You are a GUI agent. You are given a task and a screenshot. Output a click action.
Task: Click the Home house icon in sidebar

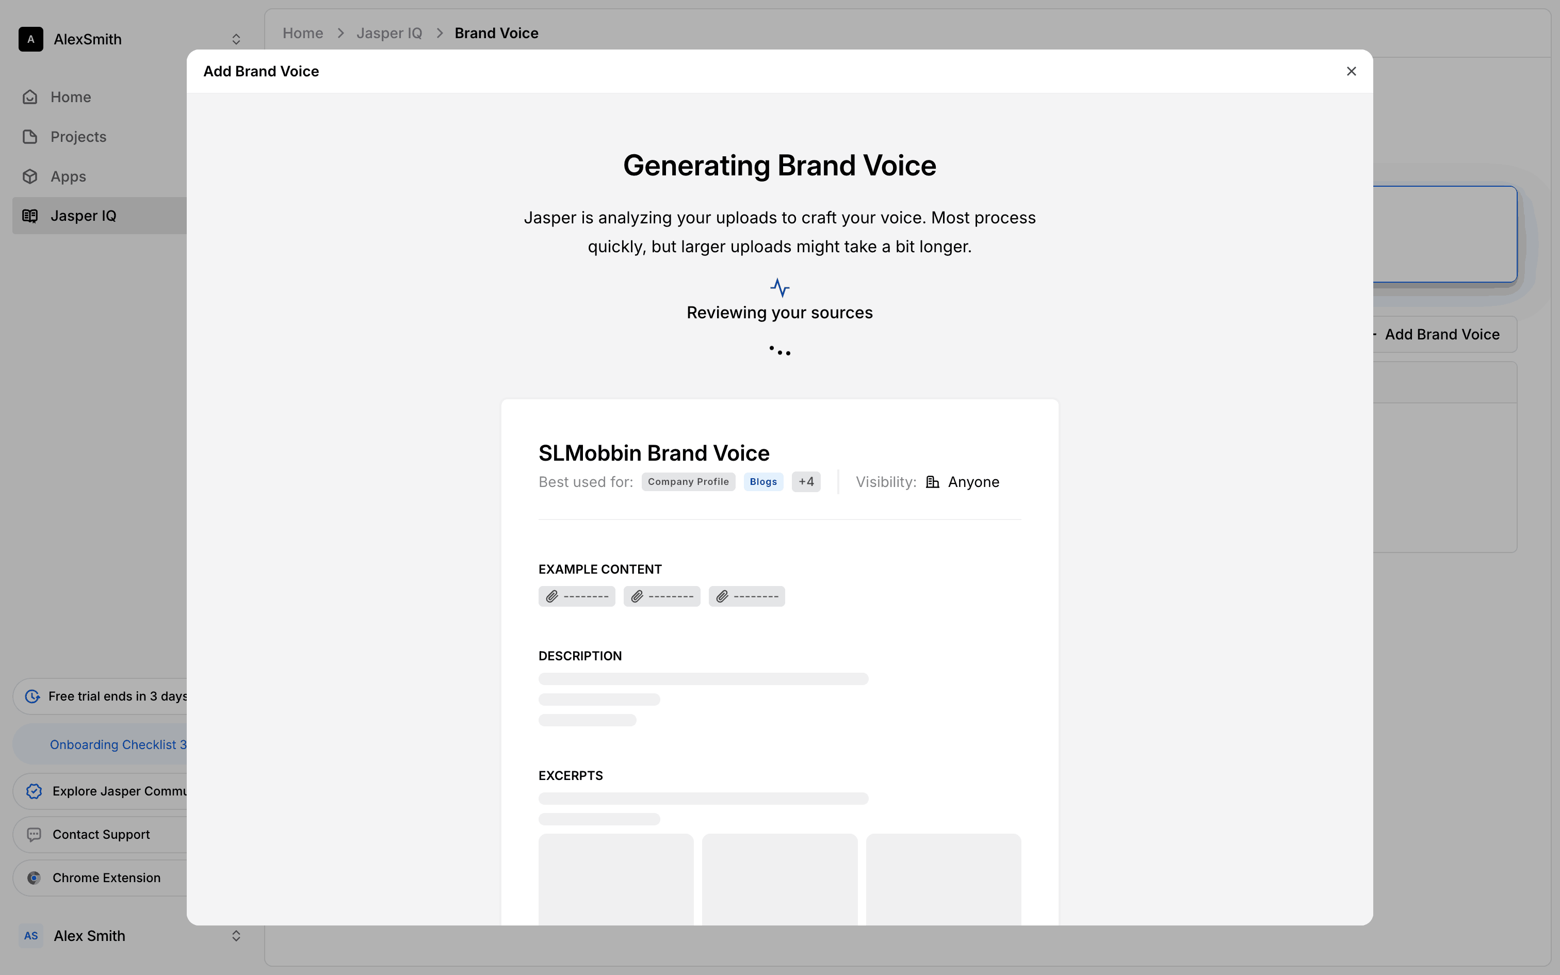pos(29,97)
